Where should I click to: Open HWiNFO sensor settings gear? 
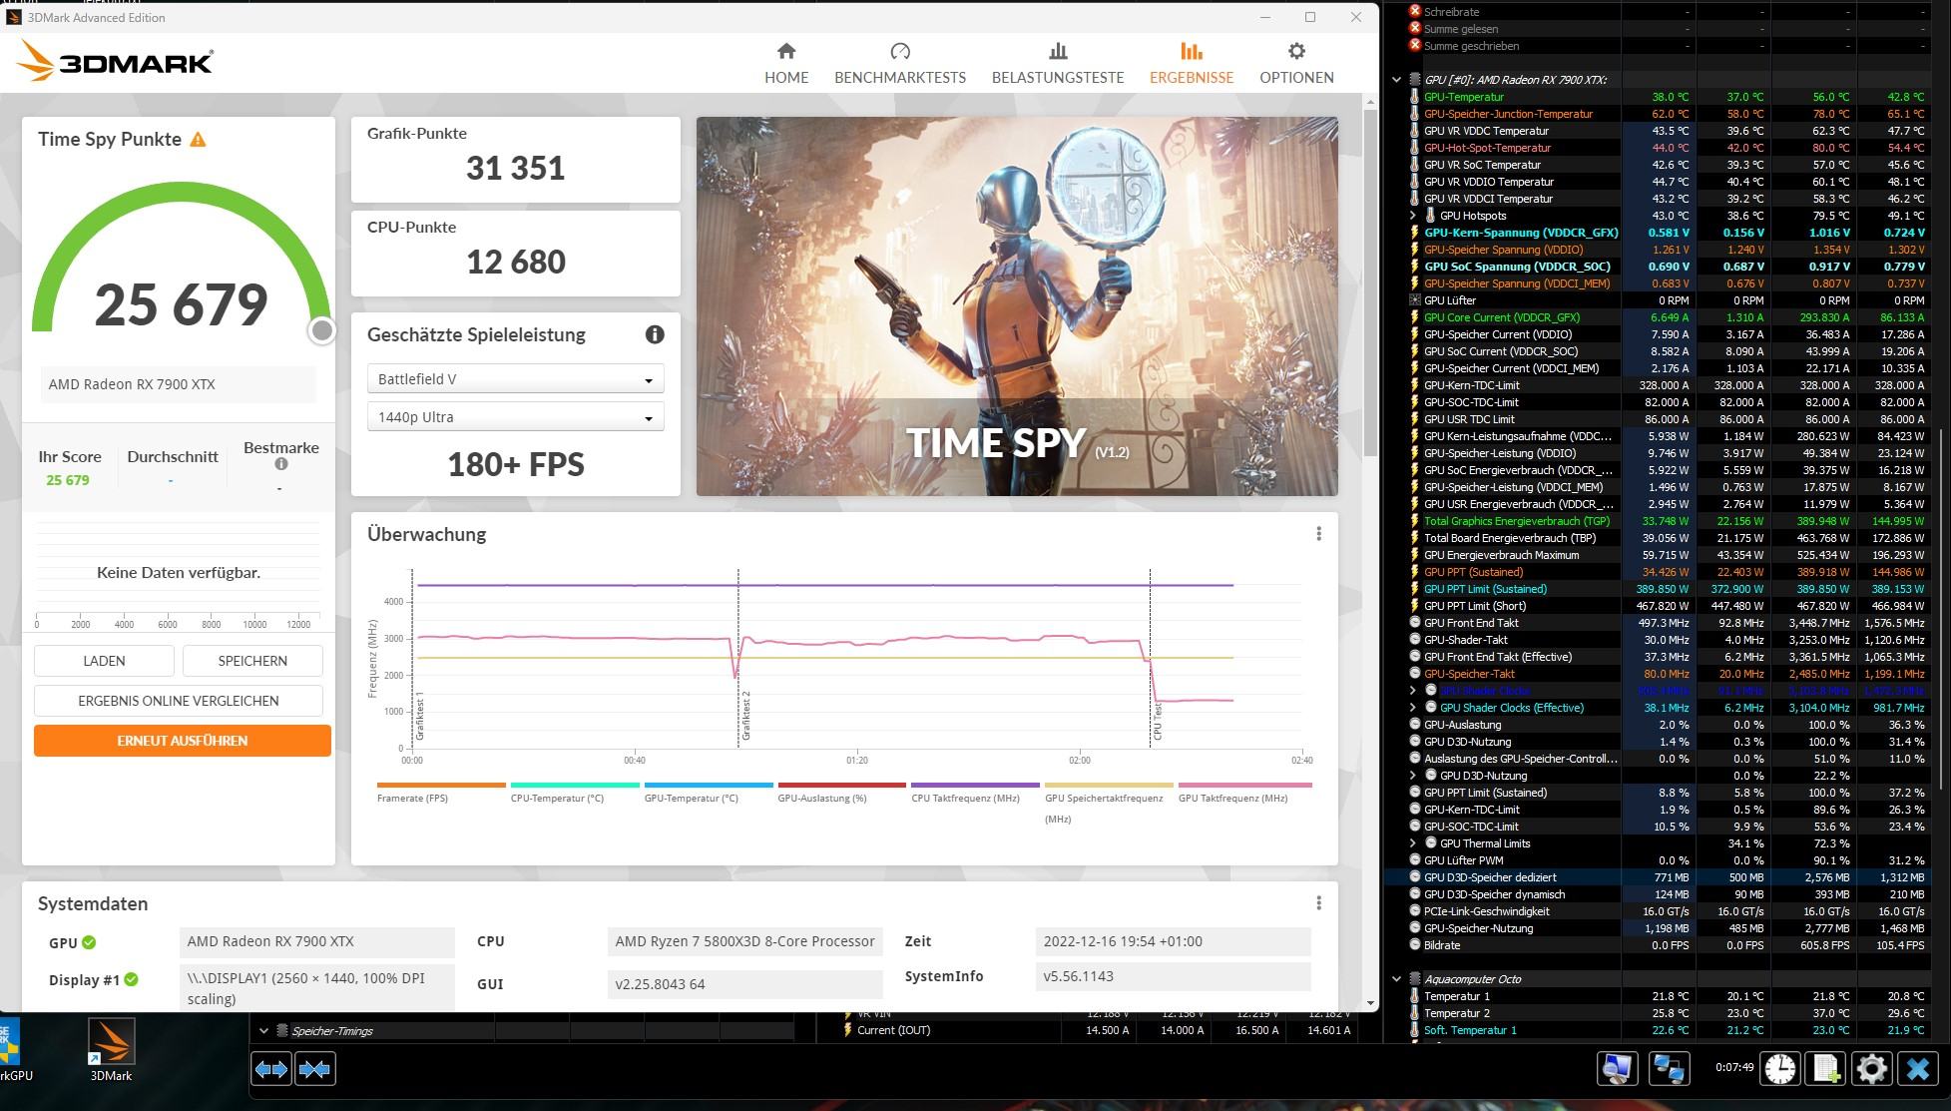(x=1871, y=1068)
